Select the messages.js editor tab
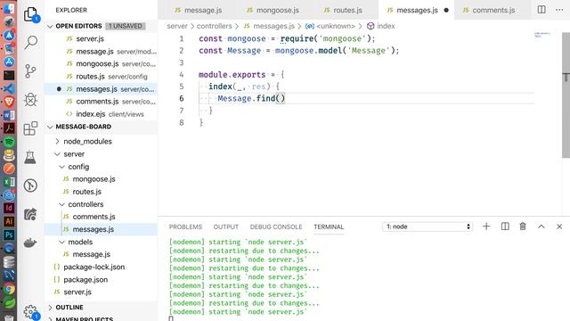Screen dimensions: 570x321 417,10
